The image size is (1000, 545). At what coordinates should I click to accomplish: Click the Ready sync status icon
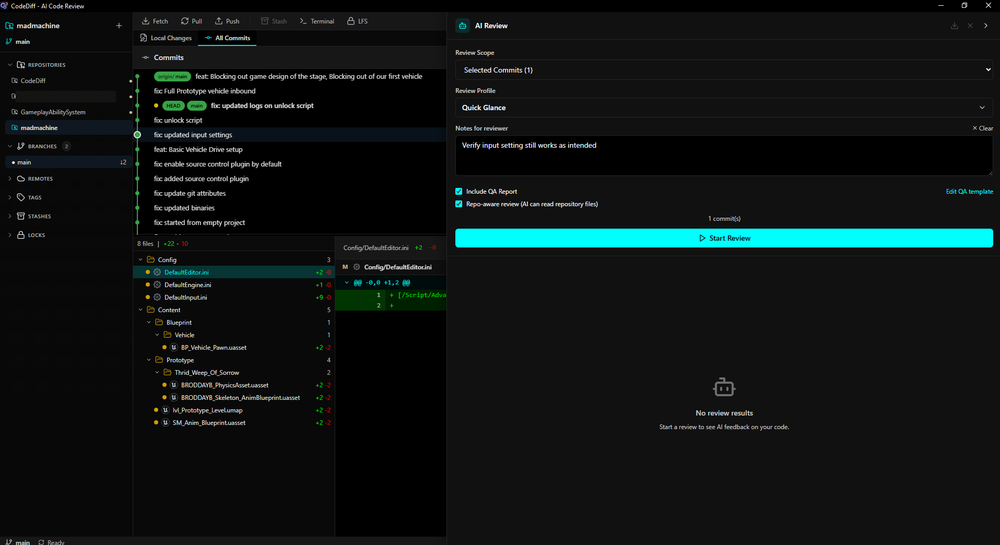41,542
